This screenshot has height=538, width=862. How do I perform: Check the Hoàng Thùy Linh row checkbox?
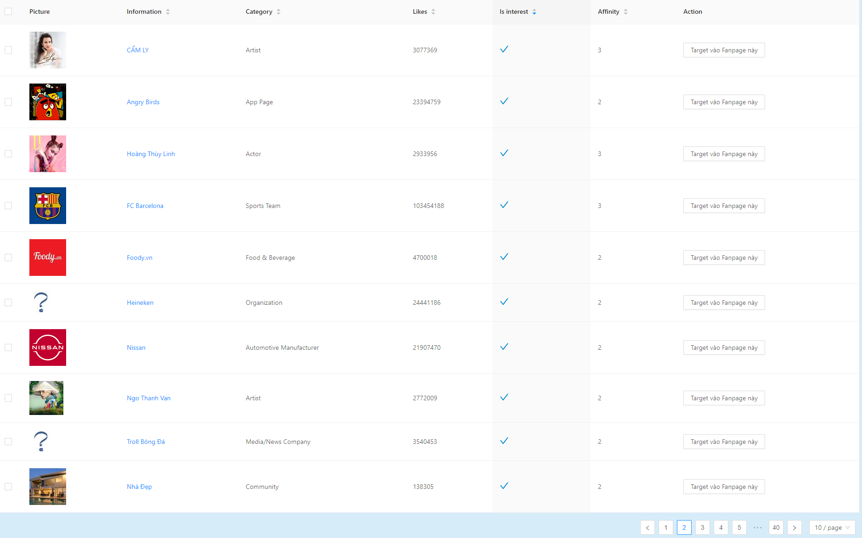click(8, 154)
